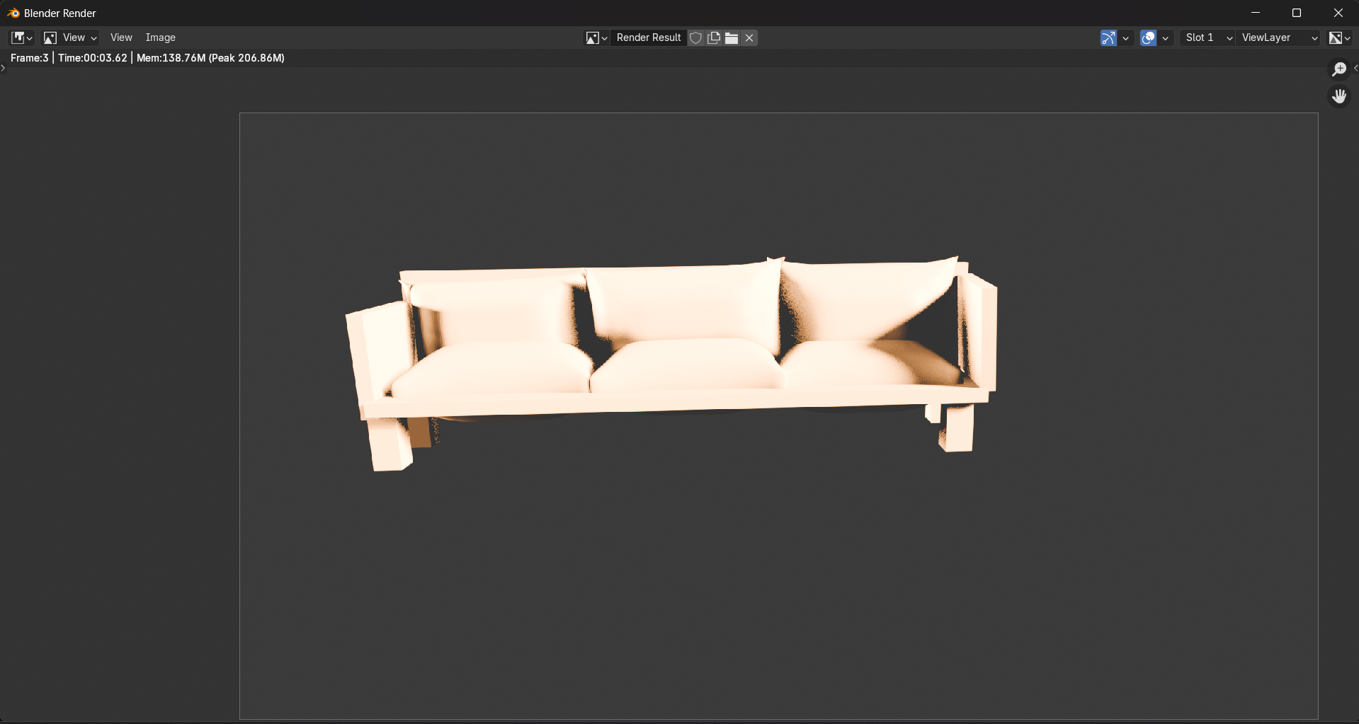Open the editor type selector menu
The width and height of the screenshot is (1359, 724).
pos(21,38)
